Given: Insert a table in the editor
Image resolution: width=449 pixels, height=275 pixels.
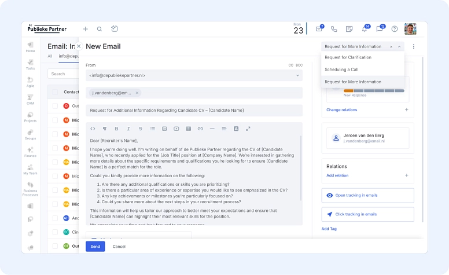Looking at the screenshot, I should click(x=189, y=129).
